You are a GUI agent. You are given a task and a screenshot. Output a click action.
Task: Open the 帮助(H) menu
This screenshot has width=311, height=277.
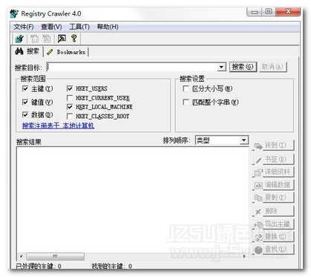108,27
